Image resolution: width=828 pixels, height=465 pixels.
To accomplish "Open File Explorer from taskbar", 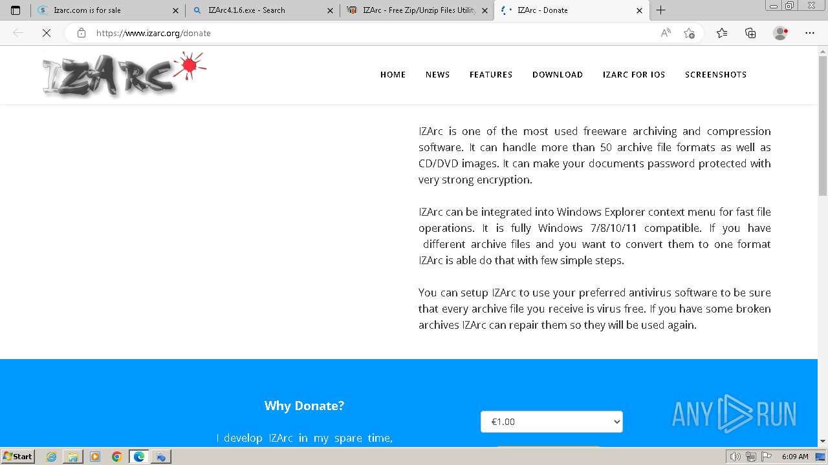I will click(73, 457).
